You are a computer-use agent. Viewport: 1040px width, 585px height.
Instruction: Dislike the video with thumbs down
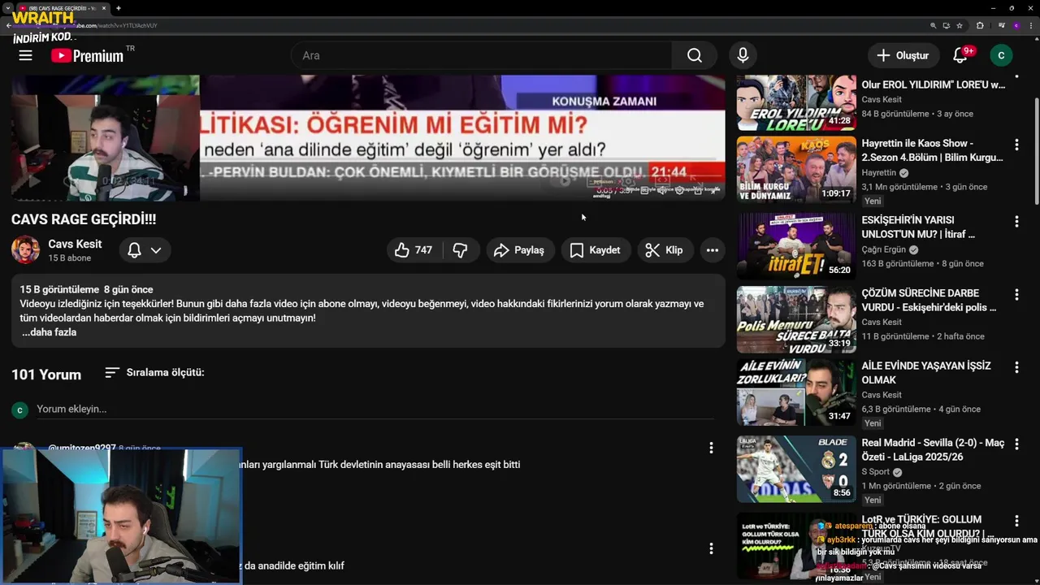[x=460, y=250]
